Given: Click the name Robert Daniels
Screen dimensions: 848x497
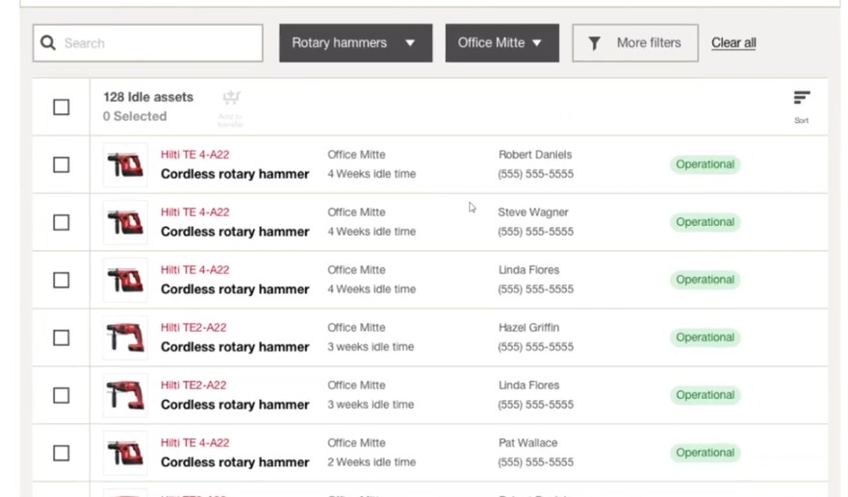Looking at the screenshot, I should tap(535, 155).
